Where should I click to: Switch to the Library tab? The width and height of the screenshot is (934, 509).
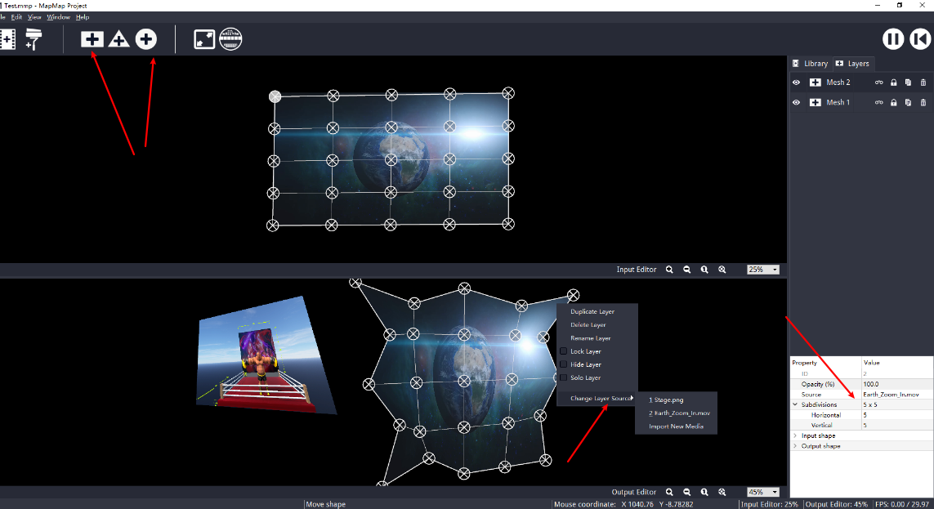click(811, 63)
